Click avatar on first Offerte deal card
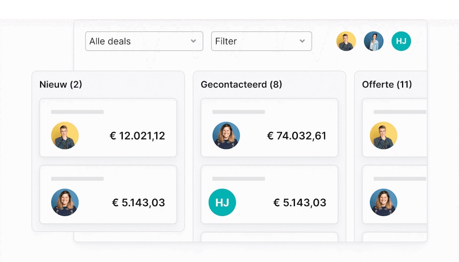 pos(383,135)
